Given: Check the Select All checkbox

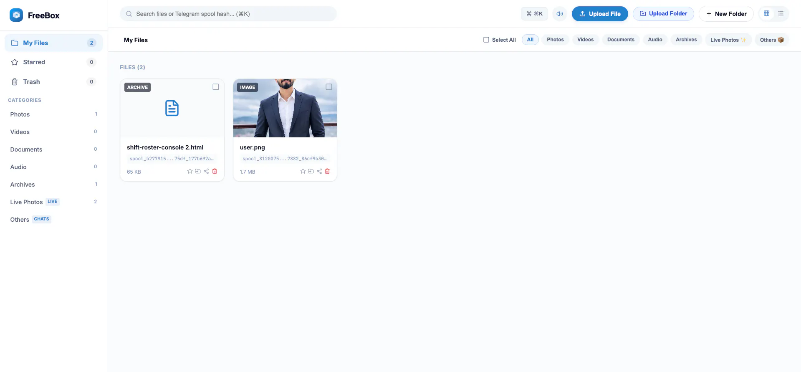Looking at the screenshot, I should coord(486,40).
